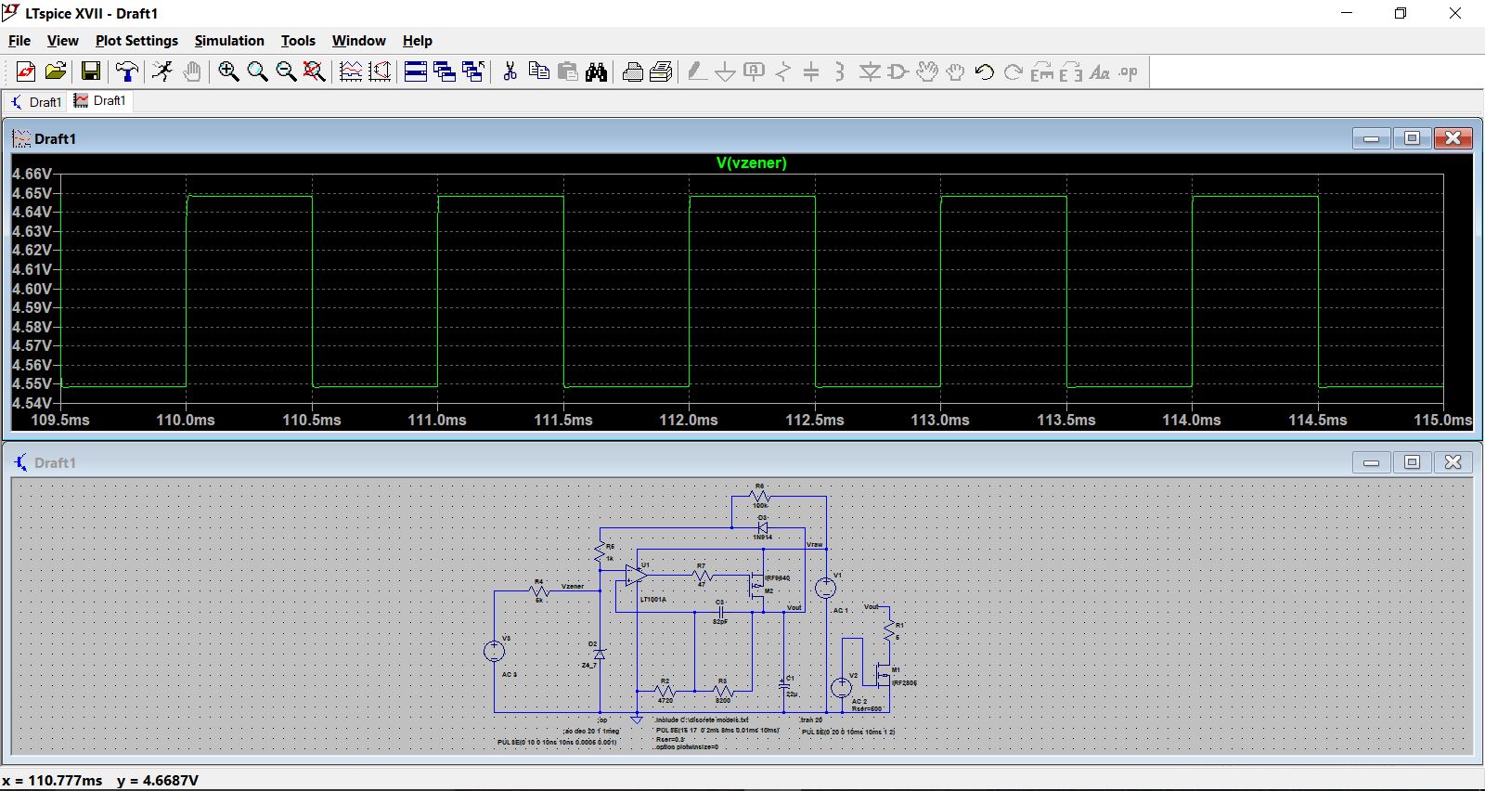
Task: Click the 109.5ms time axis label
Action: point(60,421)
